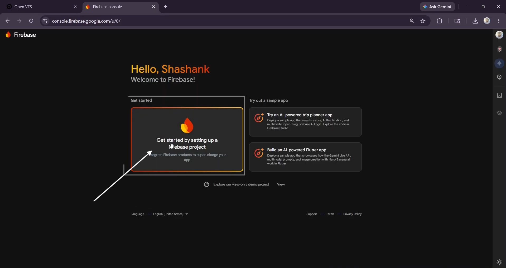
Task: Open the browser downloads icon
Action: tap(475, 21)
